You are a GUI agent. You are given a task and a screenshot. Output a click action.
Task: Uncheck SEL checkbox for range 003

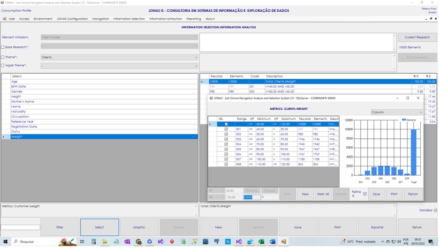226,139
